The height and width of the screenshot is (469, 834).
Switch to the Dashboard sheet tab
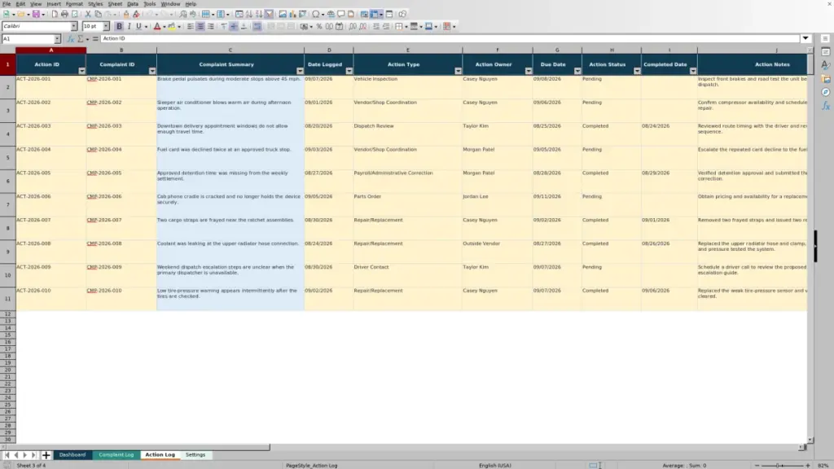(72, 454)
